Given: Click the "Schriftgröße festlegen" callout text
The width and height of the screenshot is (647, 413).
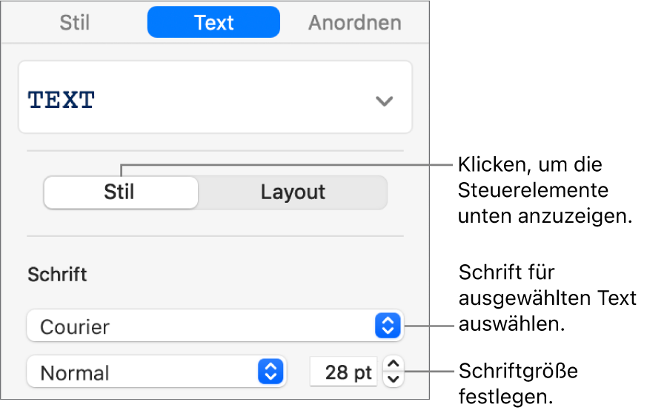Looking at the screenshot, I should [517, 383].
